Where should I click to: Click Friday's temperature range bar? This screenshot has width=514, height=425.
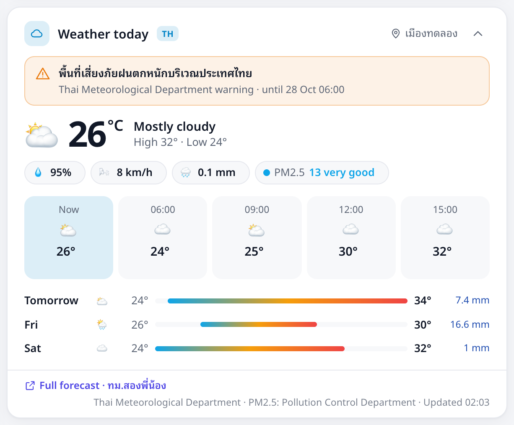(x=281, y=324)
